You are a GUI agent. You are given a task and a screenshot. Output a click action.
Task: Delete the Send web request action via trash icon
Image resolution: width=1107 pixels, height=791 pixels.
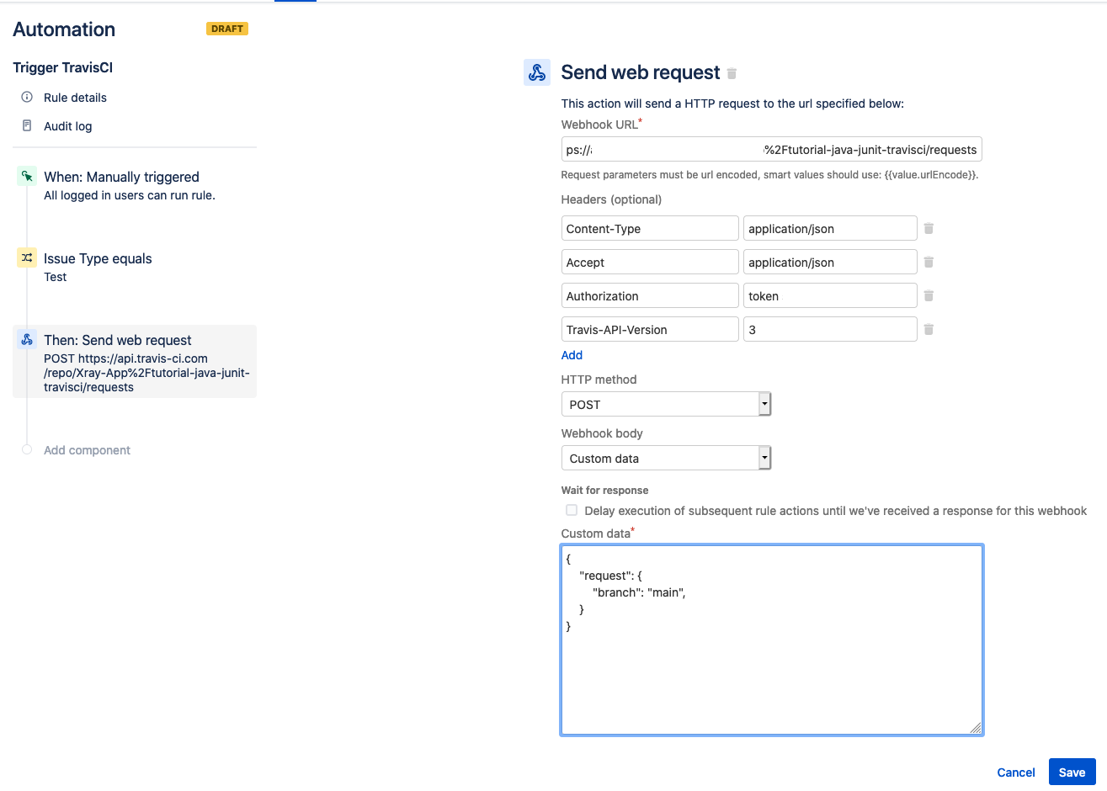tap(732, 73)
